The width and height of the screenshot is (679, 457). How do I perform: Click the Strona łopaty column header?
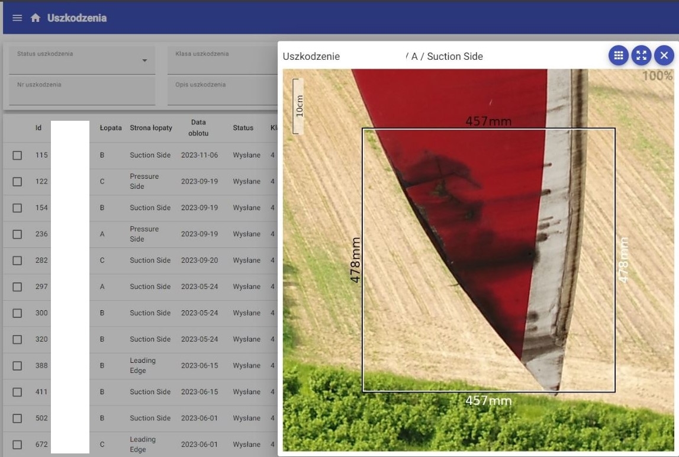tap(151, 128)
